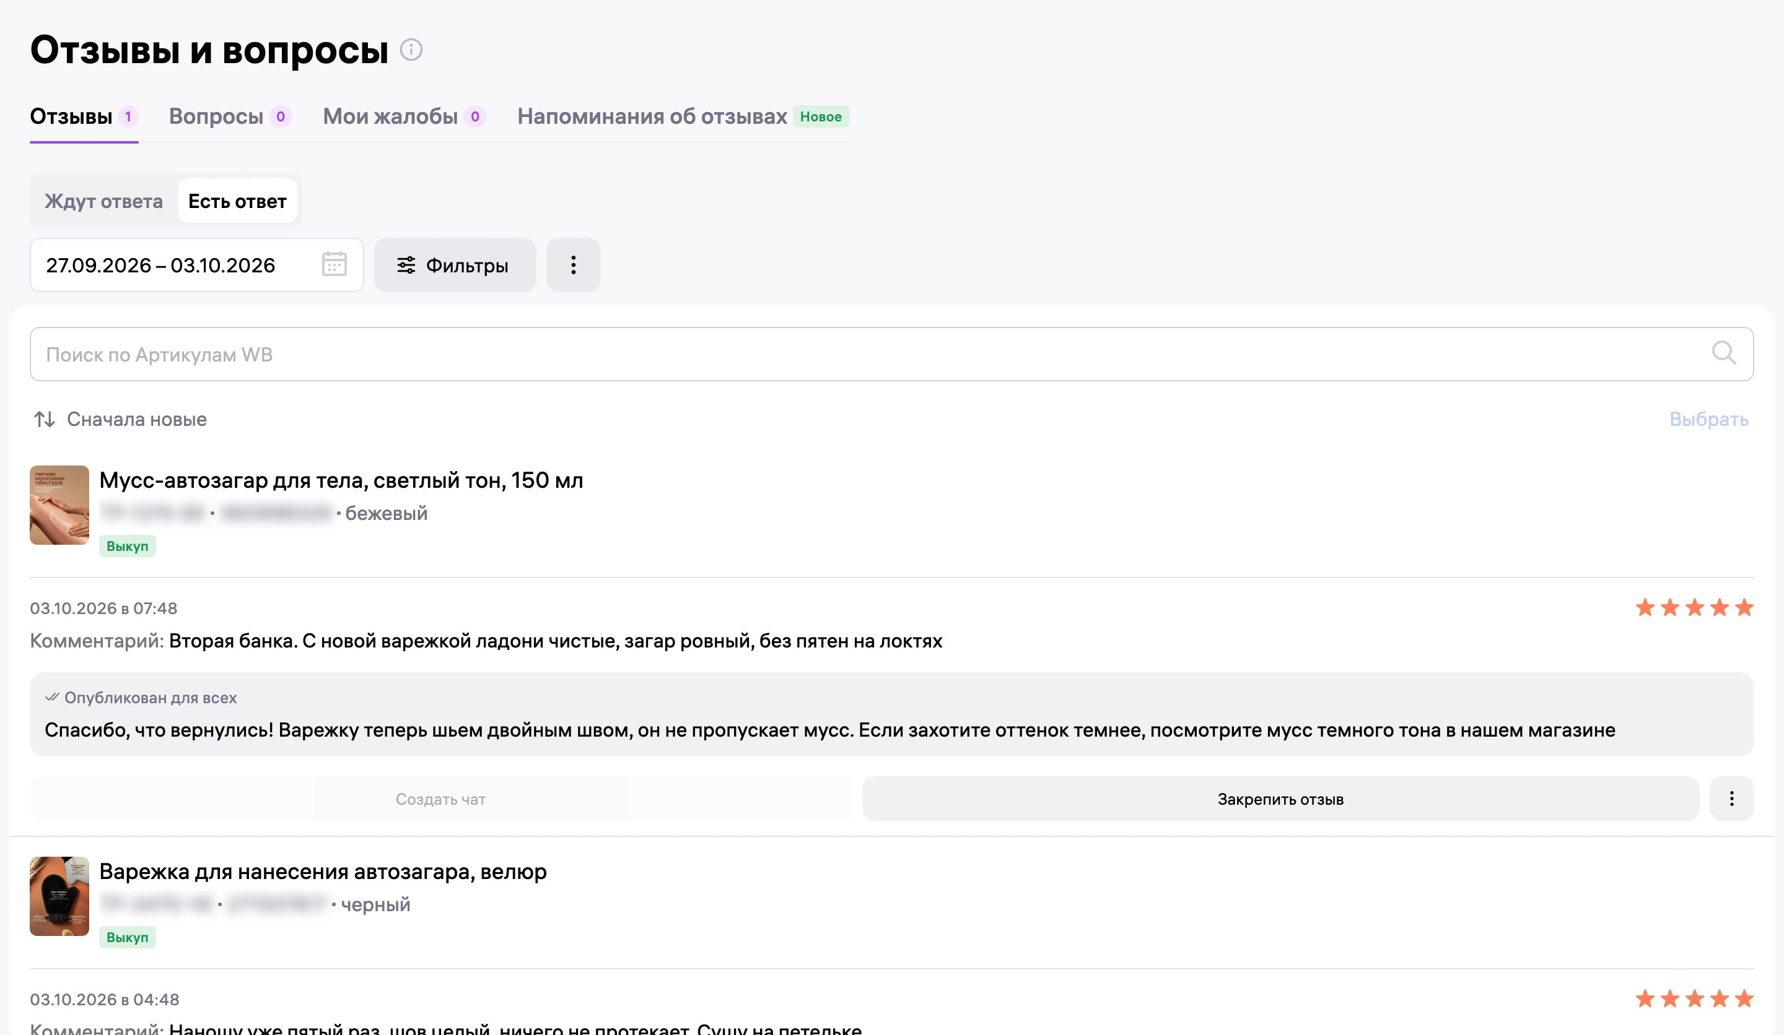The height and width of the screenshot is (1035, 1784).
Task: Open the calendar icon in date field
Action: click(334, 264)
